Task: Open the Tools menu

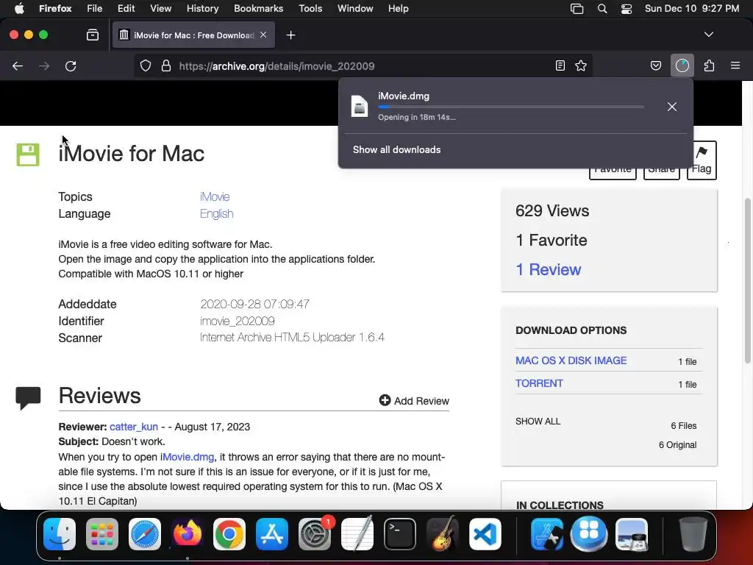Action: point(311,8)
